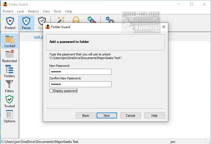Viewport: 211px width, 144px height.
Task: Click the Back button
Action: (x=86, y=115)
